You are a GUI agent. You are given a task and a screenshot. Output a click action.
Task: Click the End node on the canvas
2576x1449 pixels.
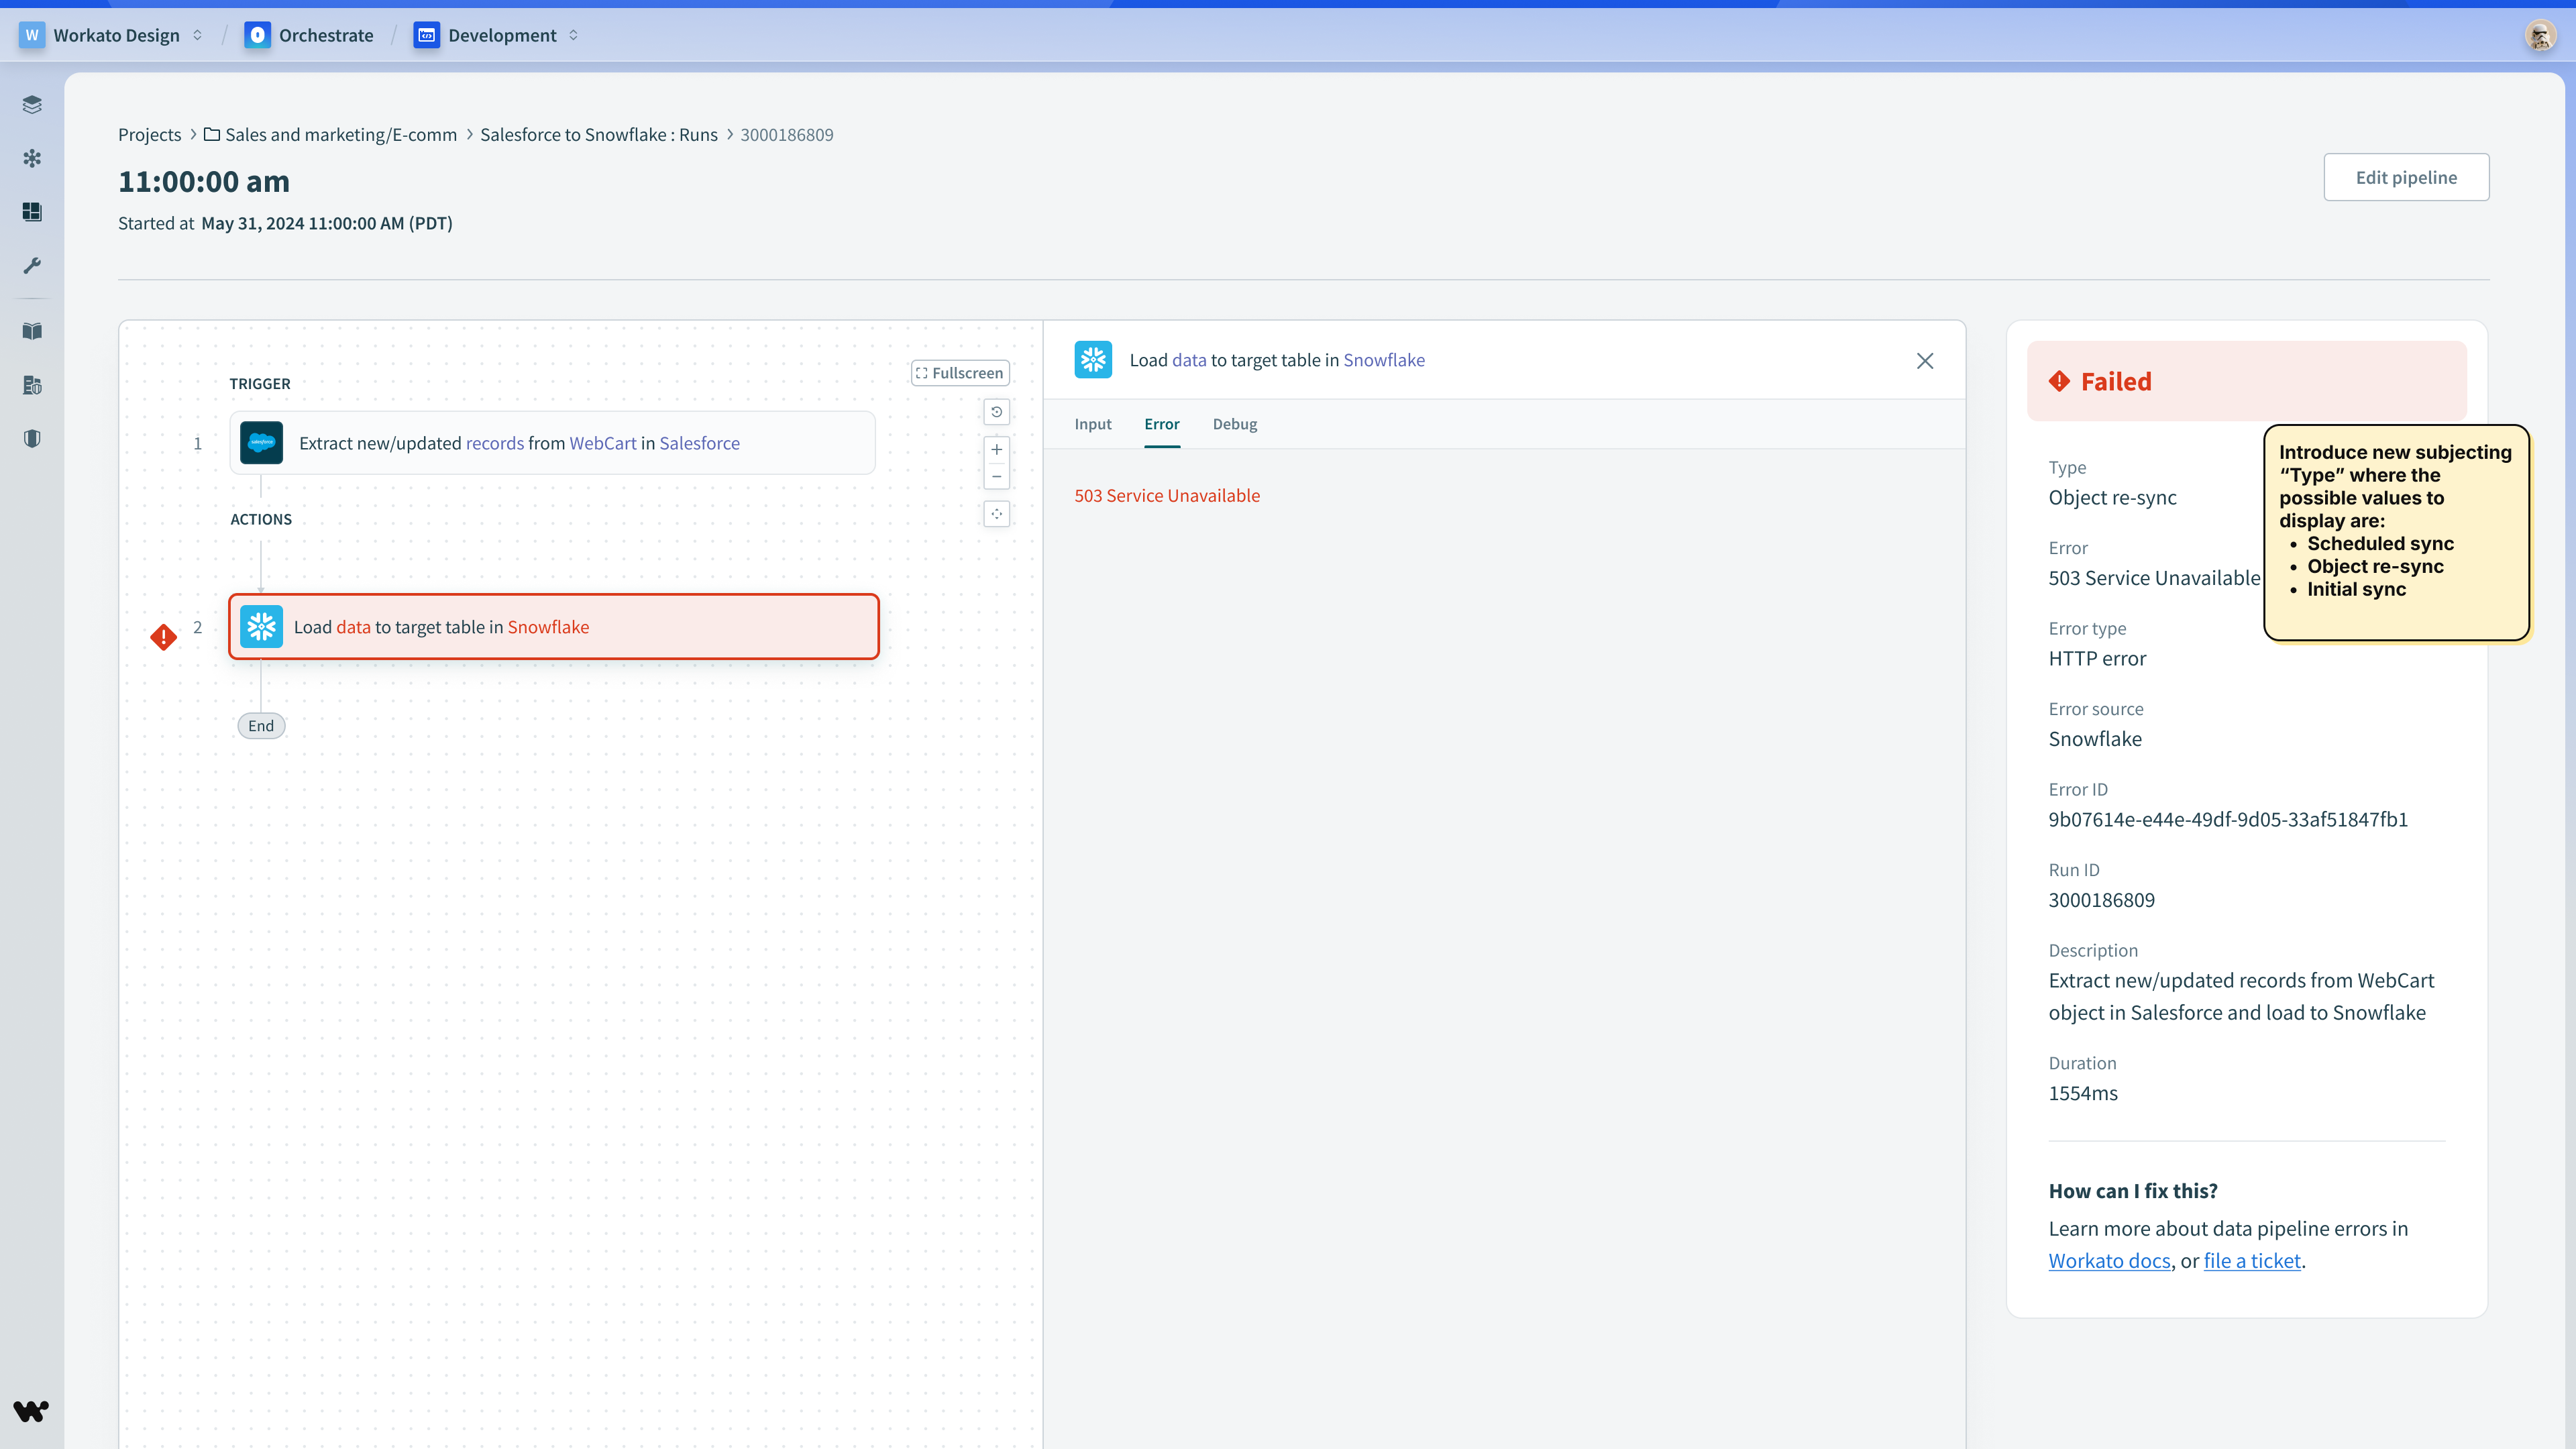pos(261,726)
